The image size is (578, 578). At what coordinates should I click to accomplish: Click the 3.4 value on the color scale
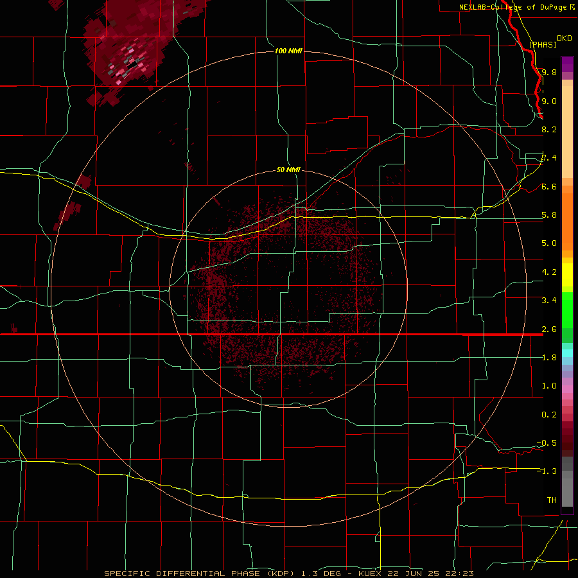(549, 300)
